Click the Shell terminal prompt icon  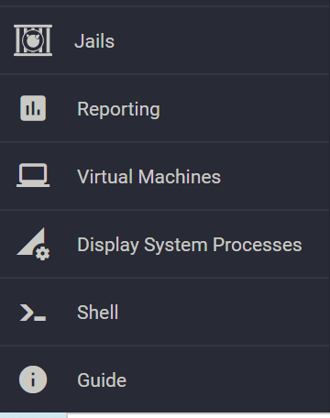point(33,313)
